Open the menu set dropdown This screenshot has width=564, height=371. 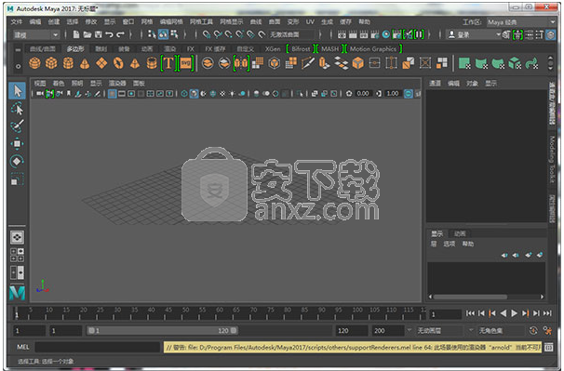tap(36, 35)
